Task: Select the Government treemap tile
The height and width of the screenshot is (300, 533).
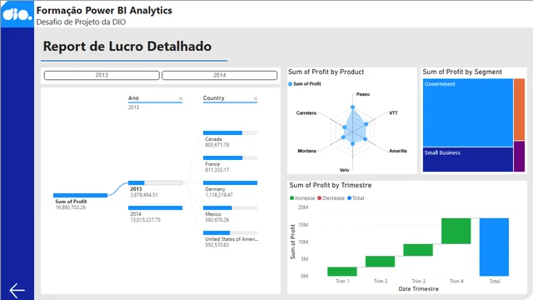Action: pyautogui.click(x=468, y=113)
